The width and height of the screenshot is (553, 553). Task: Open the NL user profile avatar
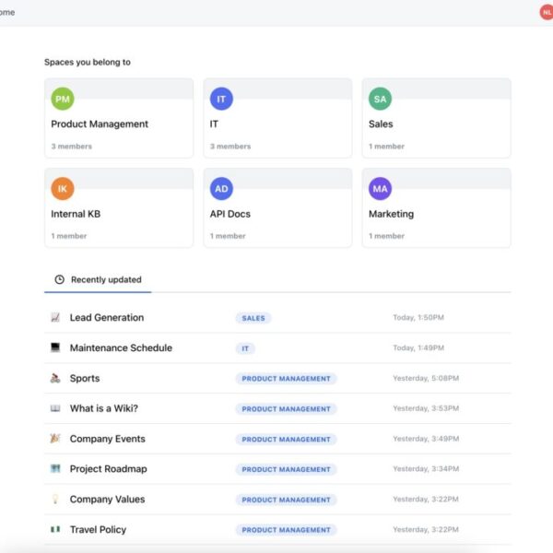pyautogui.click(x=546, y=12)
